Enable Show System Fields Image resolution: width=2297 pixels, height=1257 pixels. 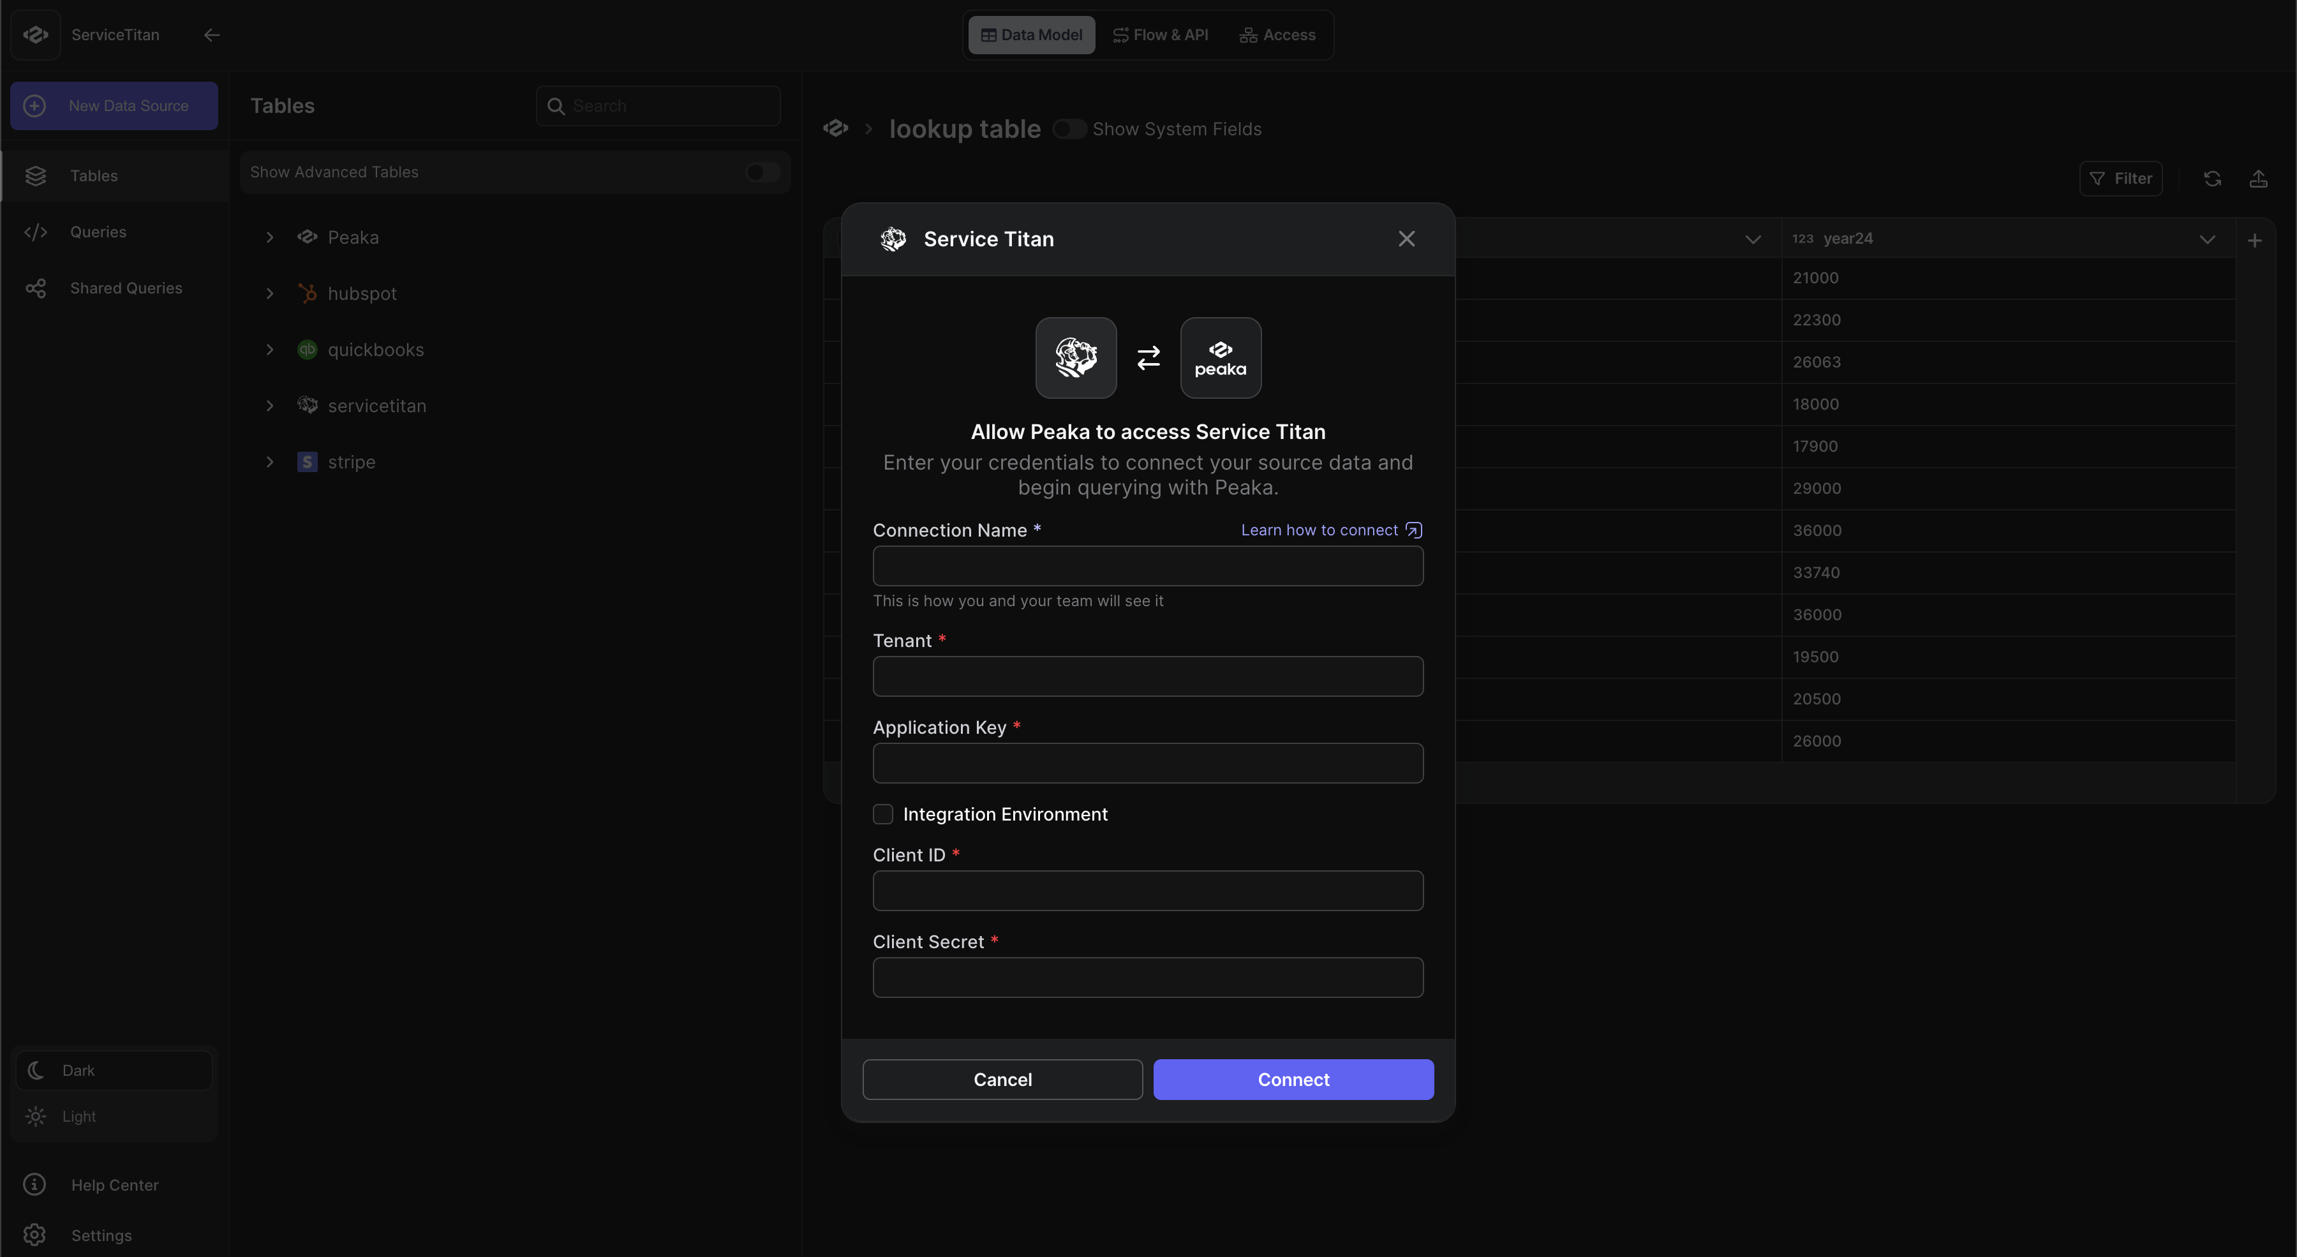1068,128
